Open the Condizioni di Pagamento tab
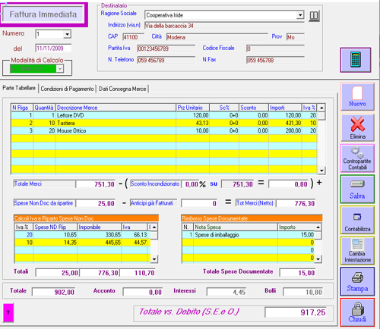This screenshot has width=380, height=329. (x=67, y=89)
